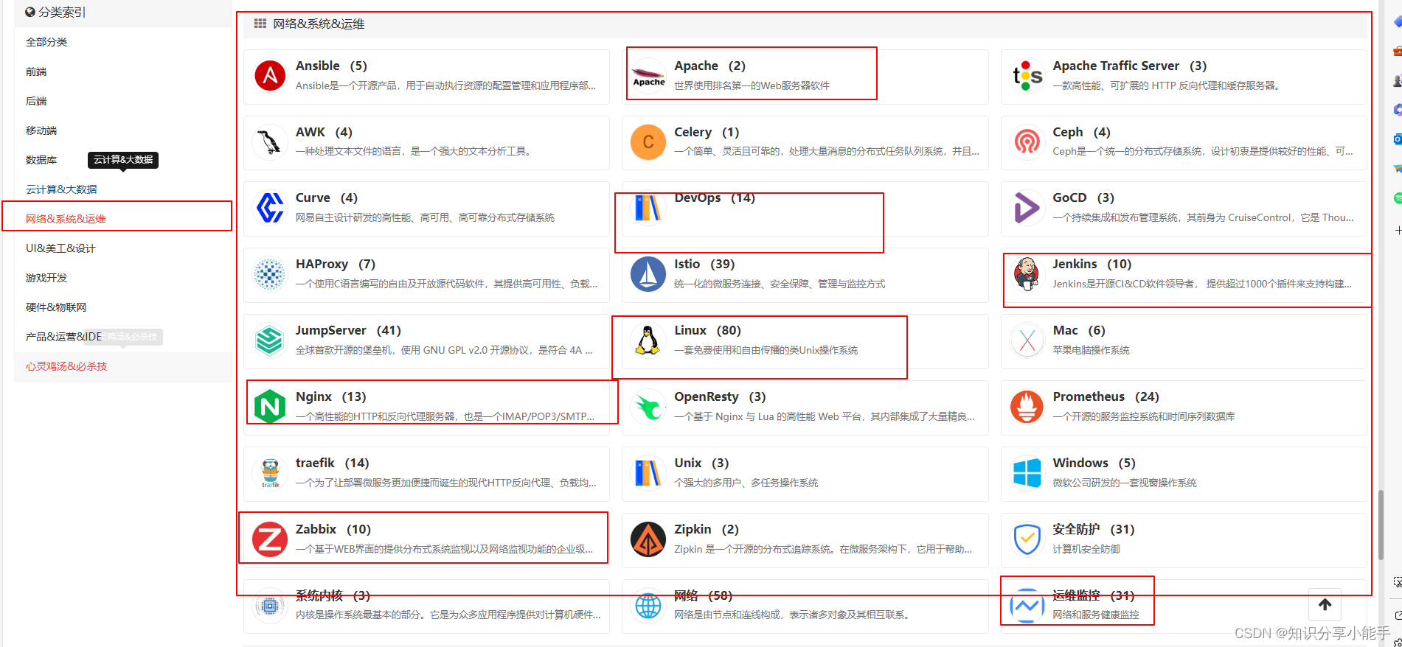This screenshot has height=647, width=1402.
Task: Click the Prometheus flame icon
Action: click(x=1027, y=407)
